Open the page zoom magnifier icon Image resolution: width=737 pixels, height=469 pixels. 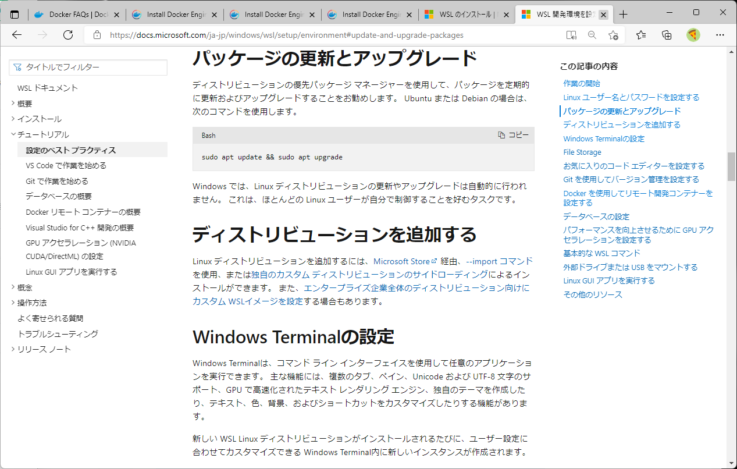pyautogui.click(x=592, y=35)
